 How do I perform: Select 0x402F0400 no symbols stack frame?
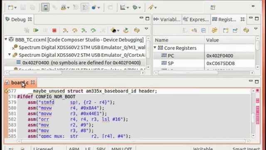pyautogui.click(x=75, y=62)
